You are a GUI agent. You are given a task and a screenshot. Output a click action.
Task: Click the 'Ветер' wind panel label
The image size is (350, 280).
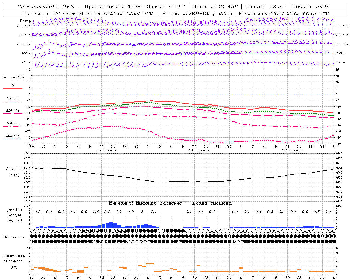tap(25, 21)
